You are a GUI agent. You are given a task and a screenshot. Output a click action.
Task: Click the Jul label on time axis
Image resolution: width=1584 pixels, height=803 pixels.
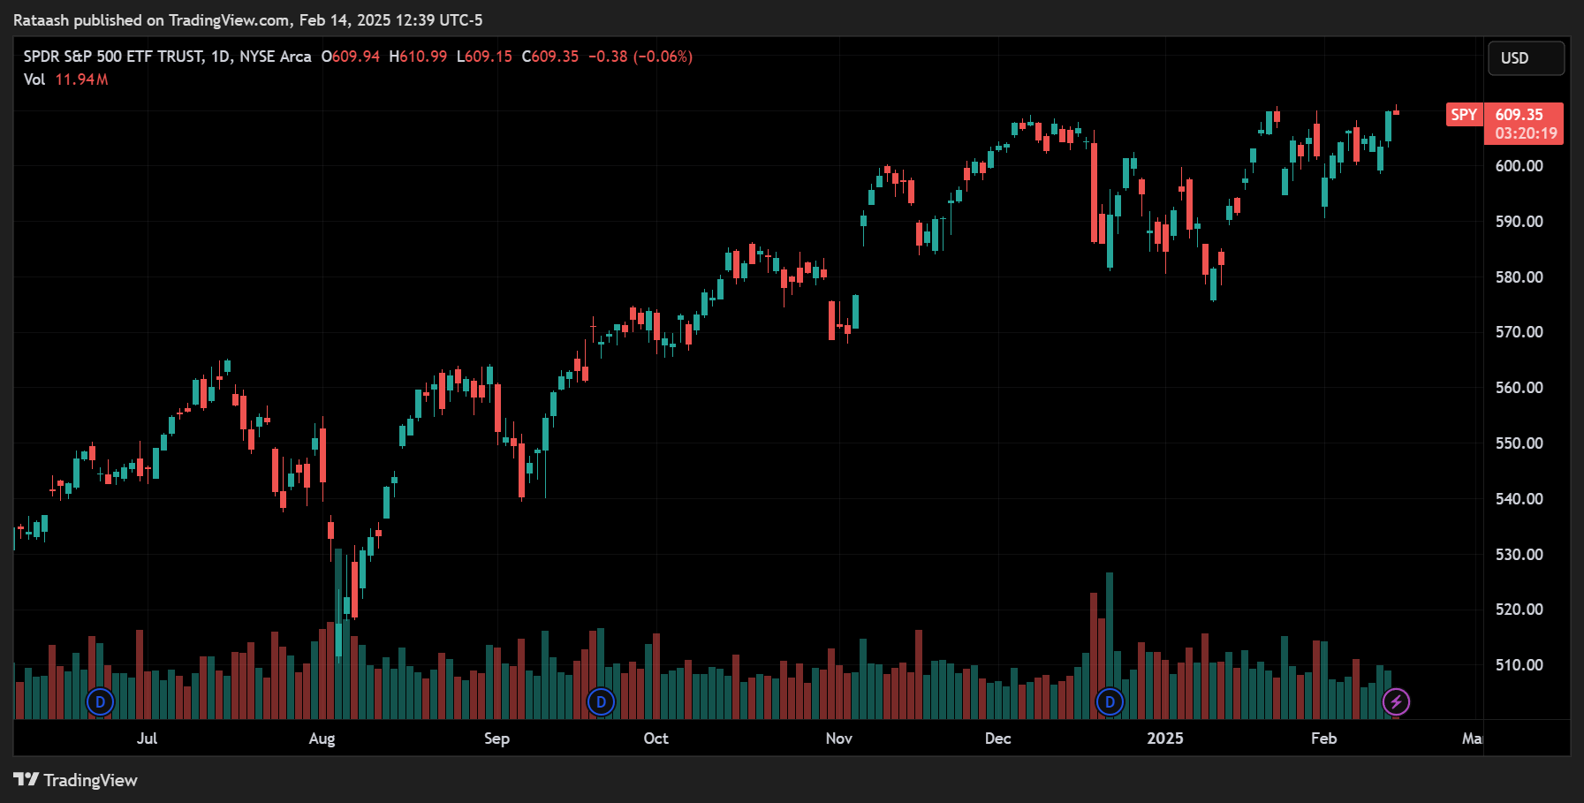pos(147,739)
